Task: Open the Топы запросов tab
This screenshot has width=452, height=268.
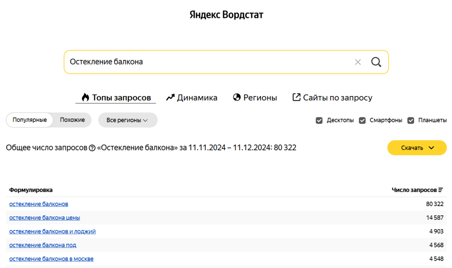Action: coord(116,98)
